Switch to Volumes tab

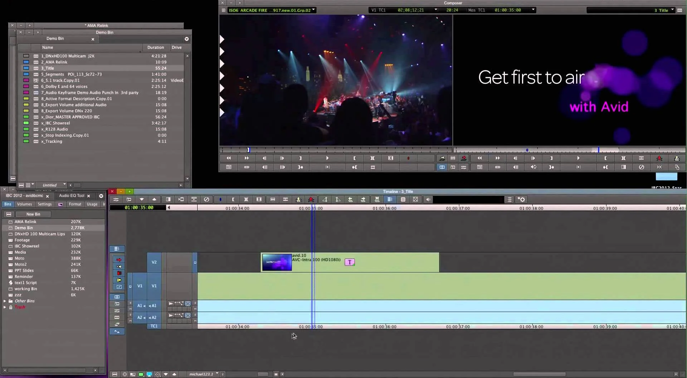[24, 204]
